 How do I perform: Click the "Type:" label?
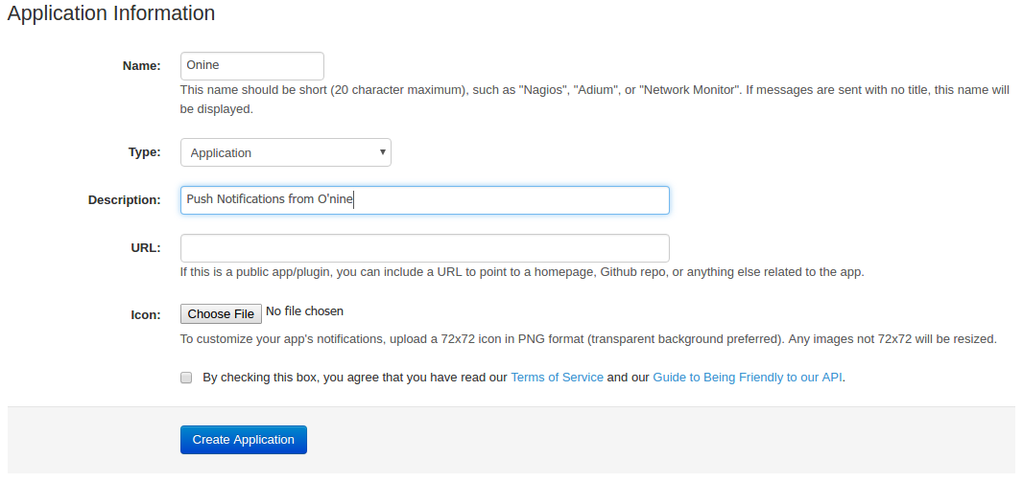coord(144,152)
